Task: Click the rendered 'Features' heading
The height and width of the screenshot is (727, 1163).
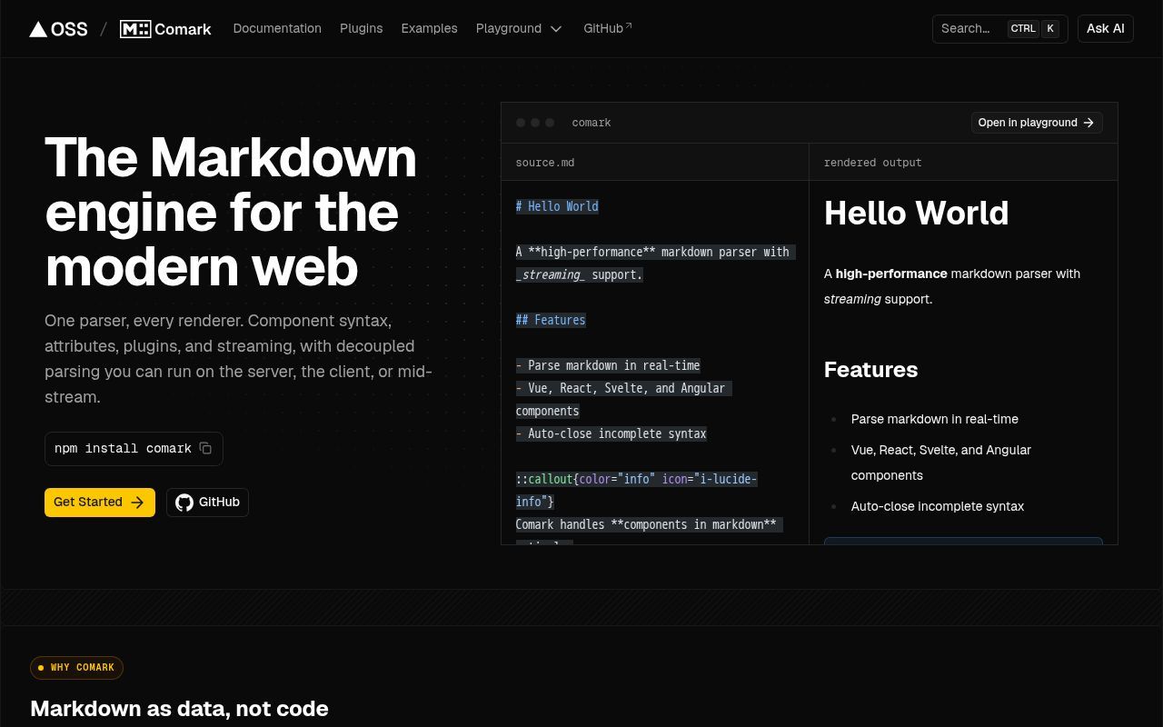Action: click(870, 370)
